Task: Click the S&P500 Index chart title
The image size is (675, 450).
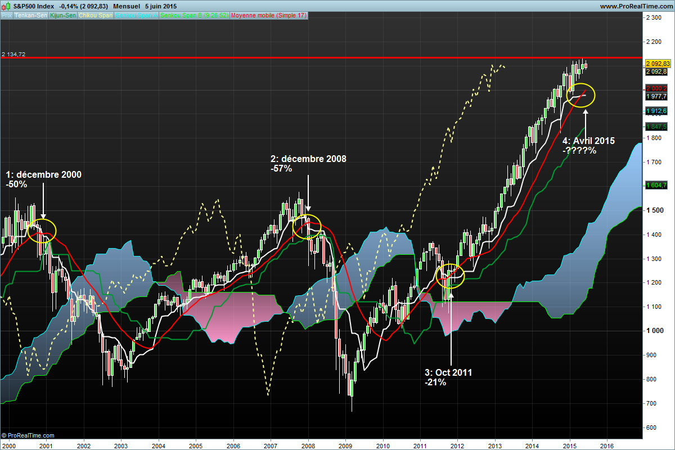Action: pos(33,6)
